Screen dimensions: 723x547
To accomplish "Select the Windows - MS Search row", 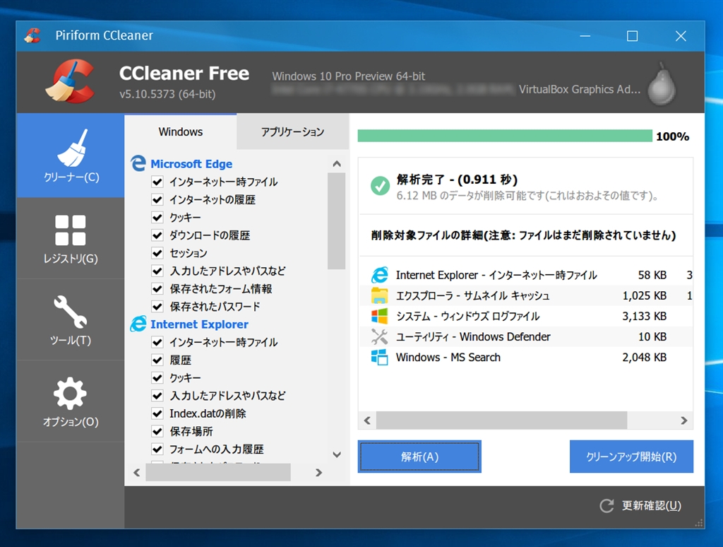I will pos(525,358).
